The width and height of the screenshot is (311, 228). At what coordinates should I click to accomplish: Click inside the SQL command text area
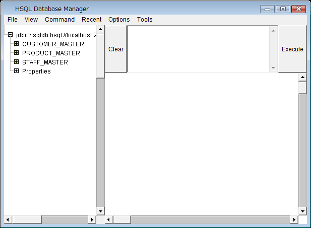[x=198, y=49]
